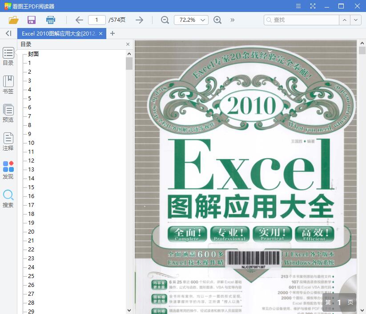Screen dimensions: 366x314
Task: Select outline entry 20
Action: pyautogui.click(x=31, y=232)
